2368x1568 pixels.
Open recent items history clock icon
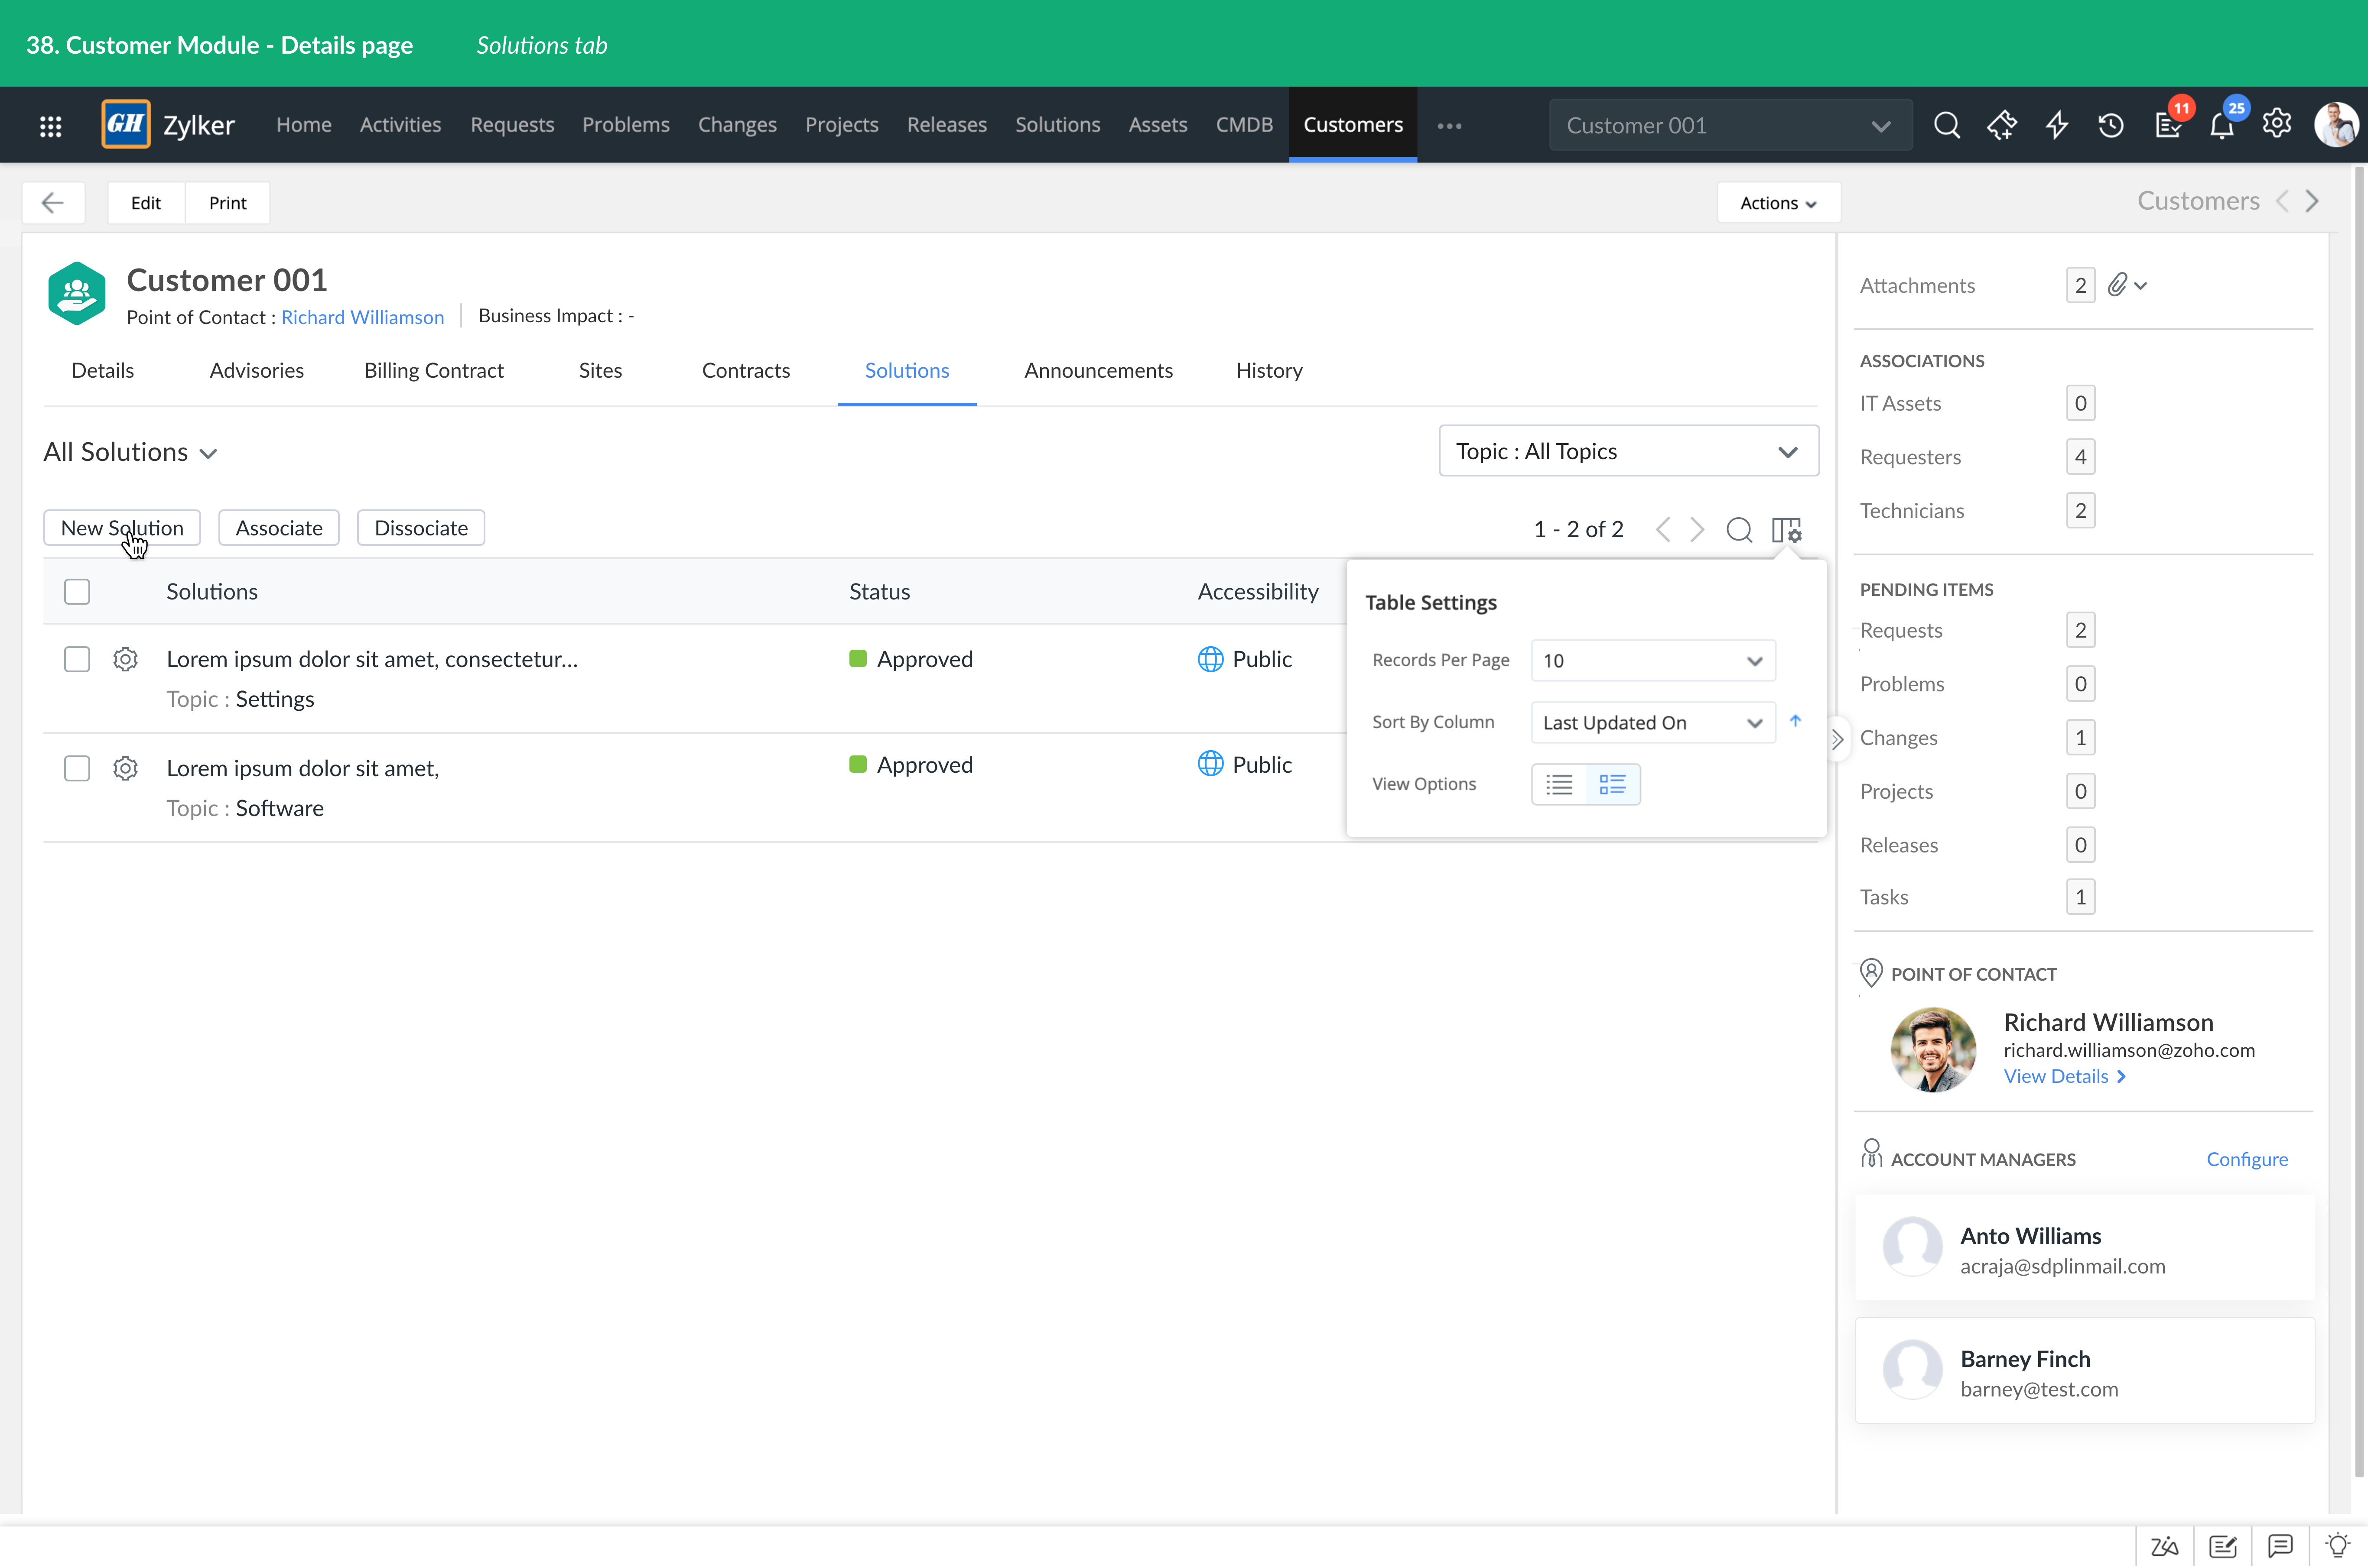tap(2111, 125)
